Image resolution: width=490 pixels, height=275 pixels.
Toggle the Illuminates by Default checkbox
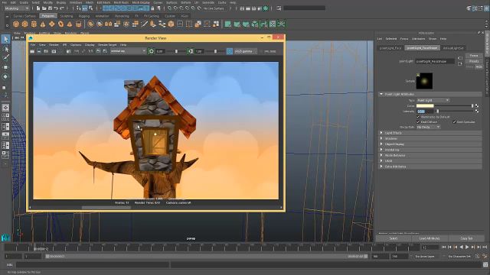(x=418, y=117)
